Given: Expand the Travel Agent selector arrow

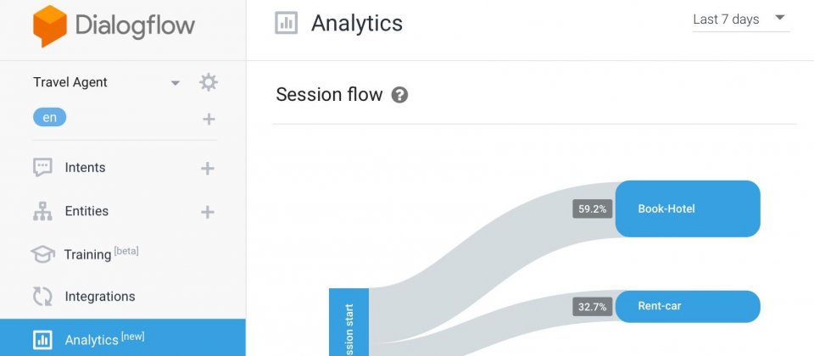Looking at the screenshot, I should [176, 83].
